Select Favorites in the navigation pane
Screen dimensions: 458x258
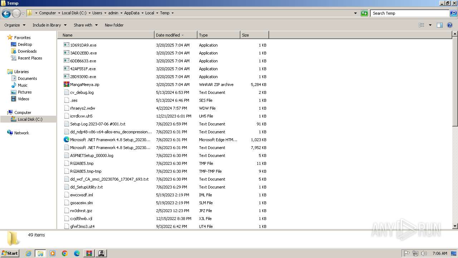(19, 38)
